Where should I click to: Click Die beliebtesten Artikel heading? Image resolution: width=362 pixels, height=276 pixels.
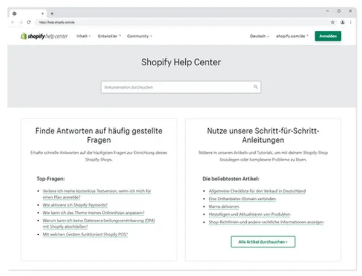click(230, 179)
